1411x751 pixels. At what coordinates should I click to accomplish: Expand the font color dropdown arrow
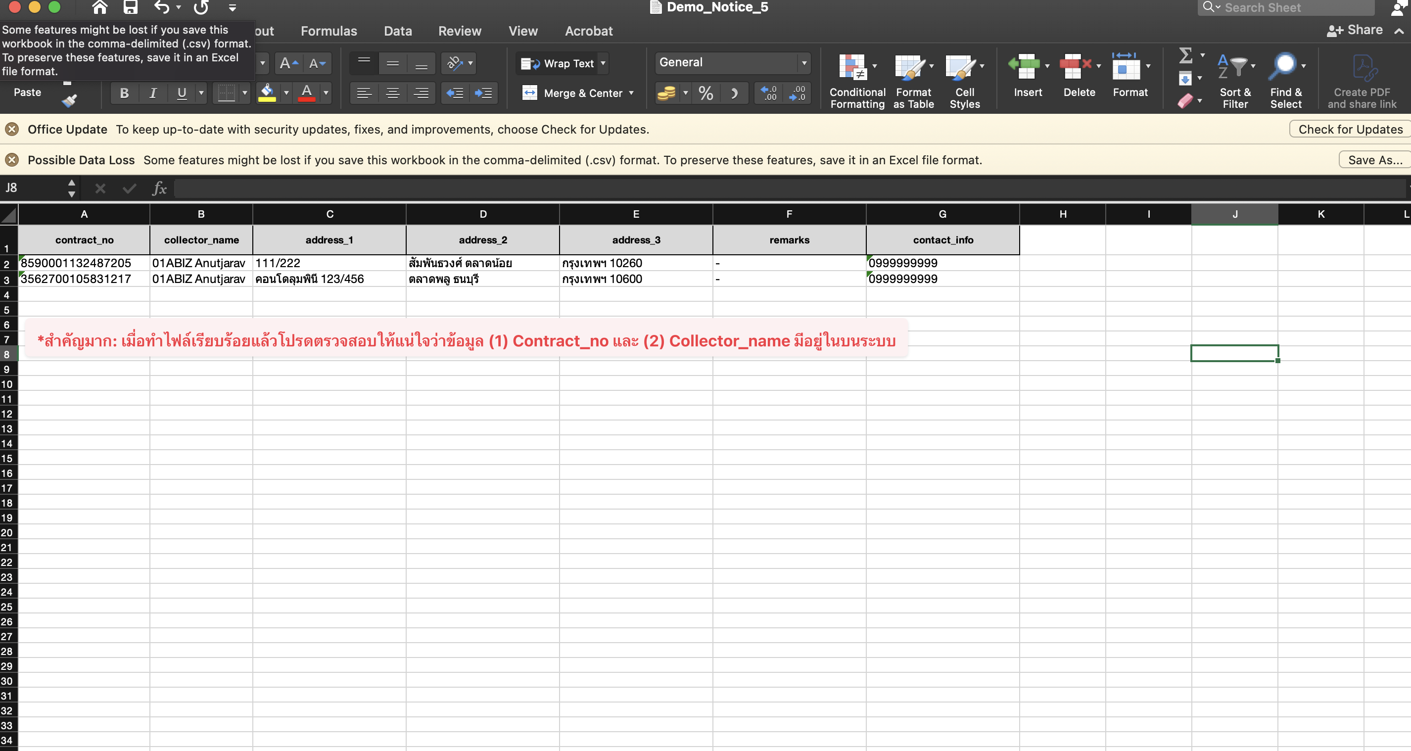(x=326, y=93)
